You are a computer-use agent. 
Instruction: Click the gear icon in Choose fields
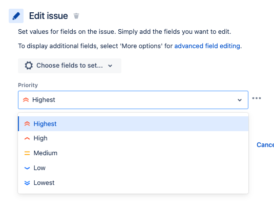[x=29, y=66]
